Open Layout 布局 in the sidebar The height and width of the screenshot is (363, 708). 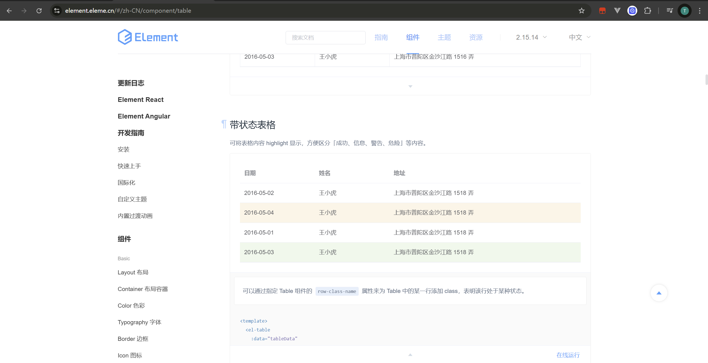133,272
